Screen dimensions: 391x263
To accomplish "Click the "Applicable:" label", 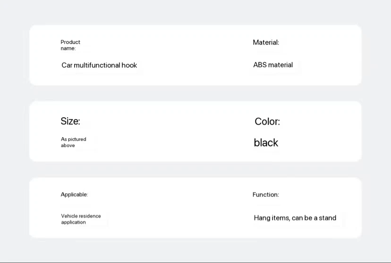I will 74,194.
